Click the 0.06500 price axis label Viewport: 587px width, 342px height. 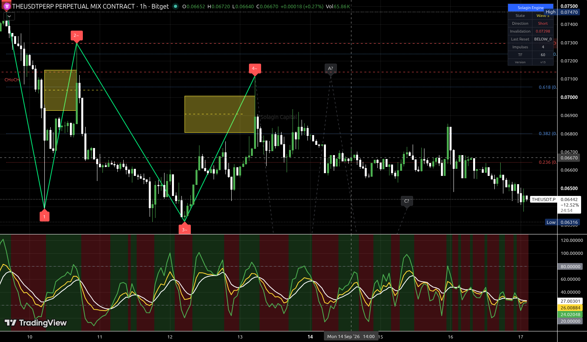pyautogui.click(x=569, y=188)
